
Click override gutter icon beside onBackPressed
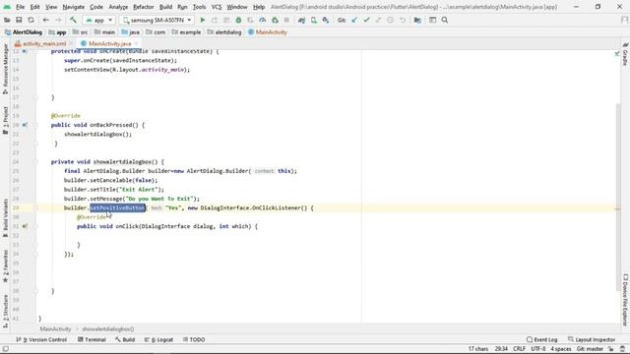[x=25, y=125]
